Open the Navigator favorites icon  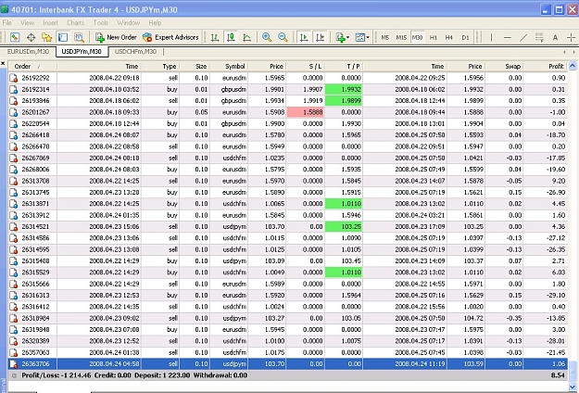47,37
